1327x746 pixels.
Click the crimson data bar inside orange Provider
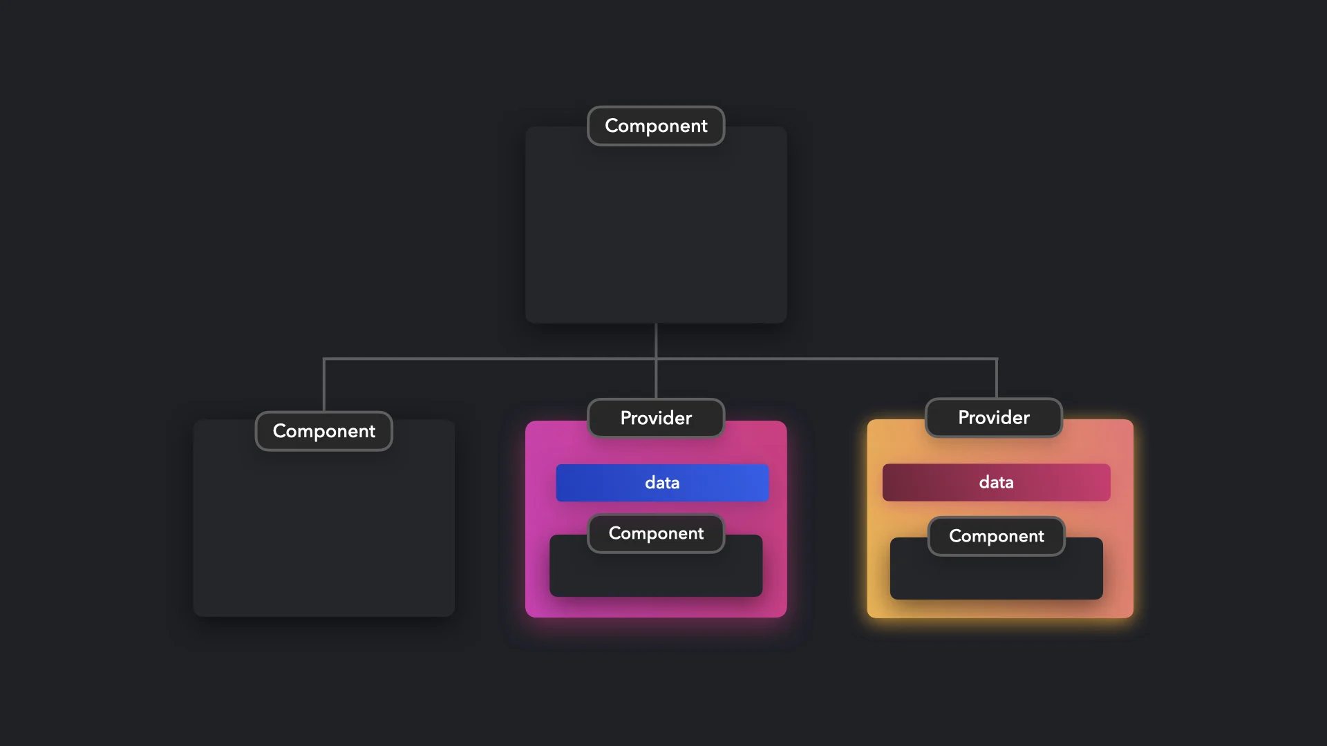[x=995, y=483]
